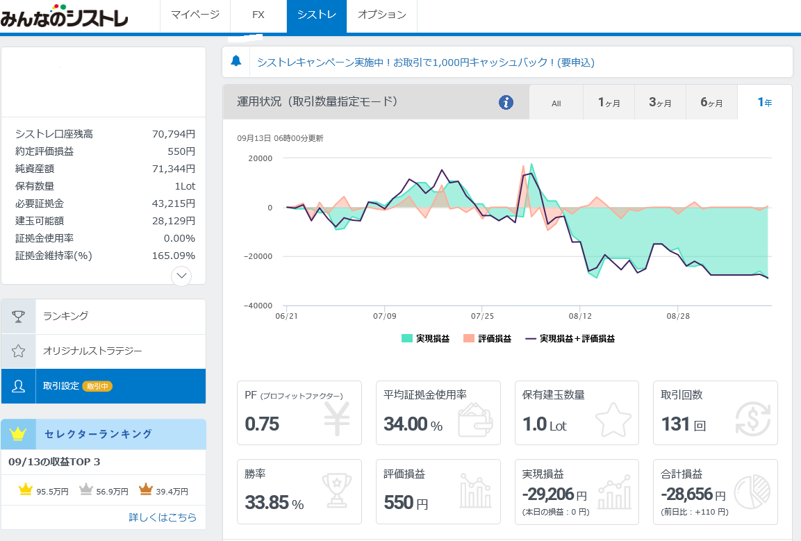The height and width of the screenshot is (541, 801).
Task: Show the 3ヶ月 chart period
Action: [660, 103]
